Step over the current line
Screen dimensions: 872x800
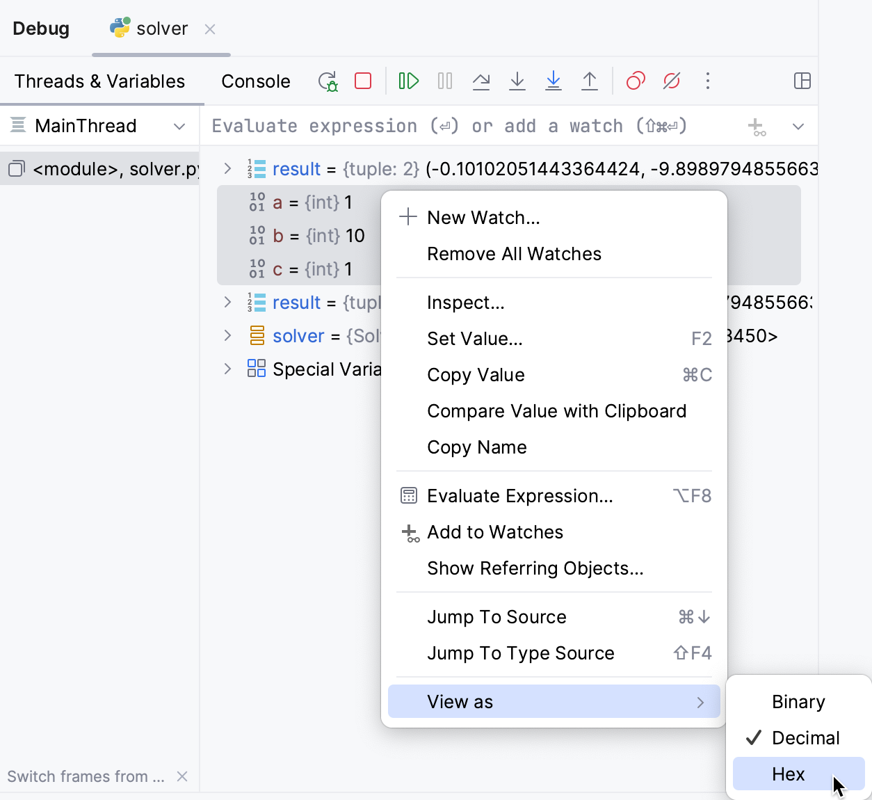[481, 81]
